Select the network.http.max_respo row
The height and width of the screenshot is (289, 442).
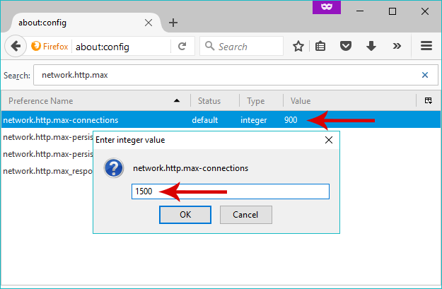coord(47,171)
